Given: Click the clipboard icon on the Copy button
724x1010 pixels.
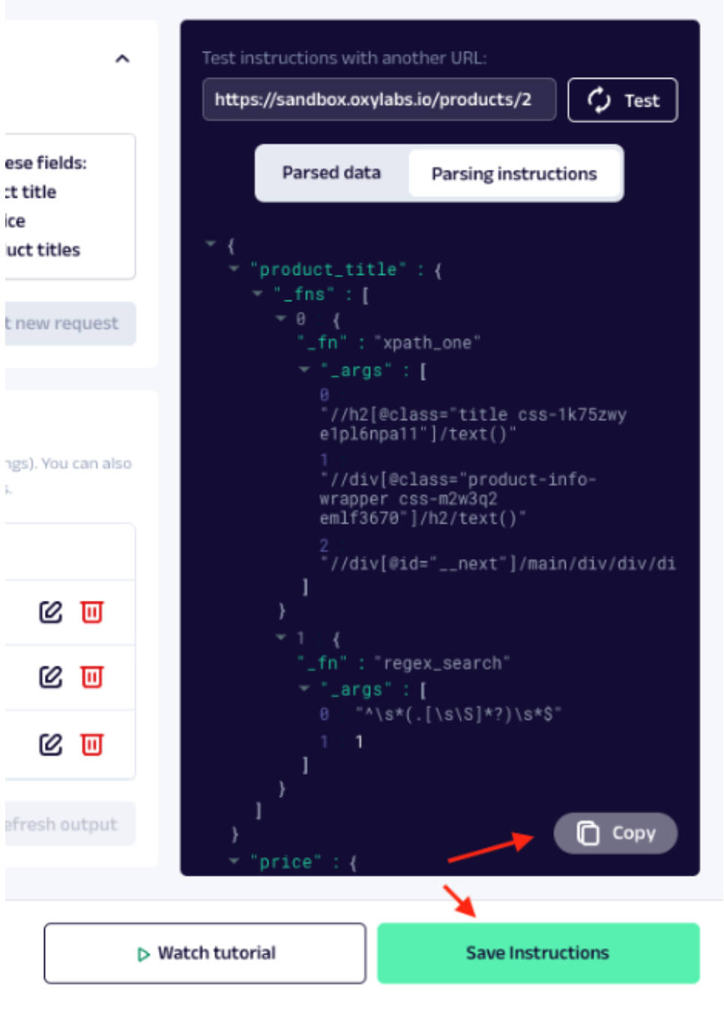Looking at the screenshot, I should click(588, 832).
